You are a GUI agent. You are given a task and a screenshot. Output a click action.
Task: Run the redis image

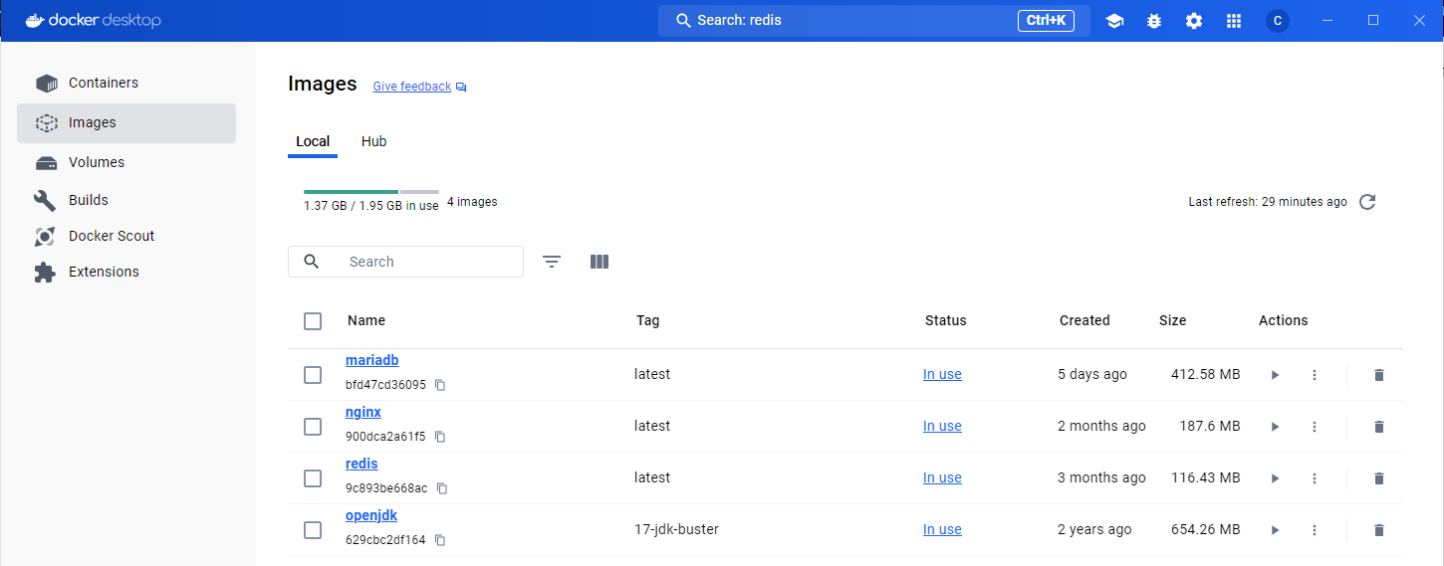coord(1275,478)
